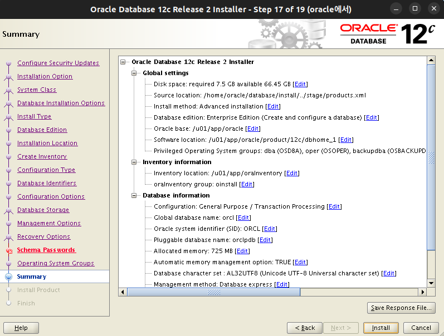Click the vertical scrollbar up arrow

(x=431, y=60)
